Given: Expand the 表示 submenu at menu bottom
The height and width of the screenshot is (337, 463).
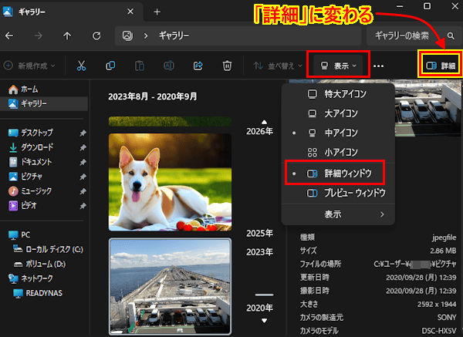Looking at the screenshot, I should [338, 214].
